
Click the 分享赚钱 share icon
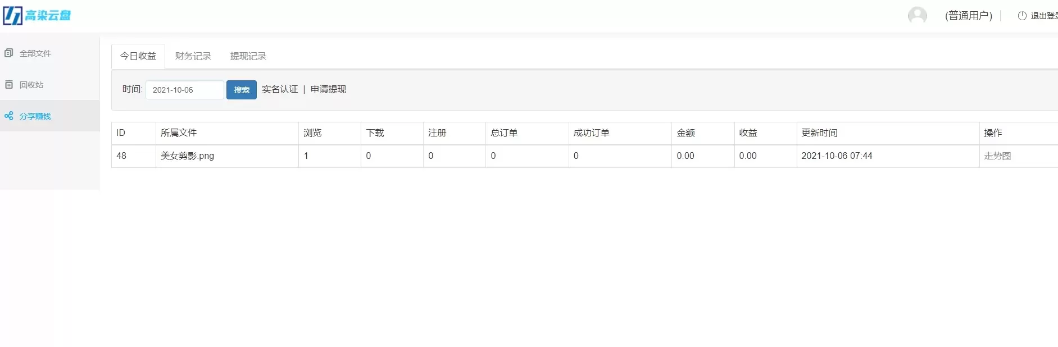coord(9,116)
